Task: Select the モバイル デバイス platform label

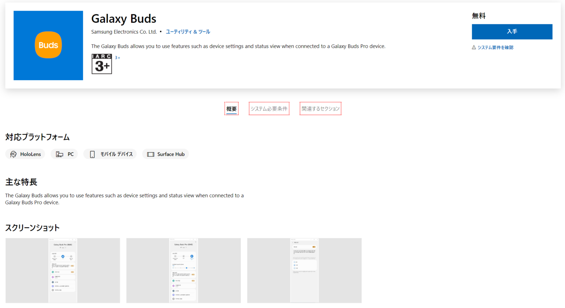Action: tap(117, 154)
